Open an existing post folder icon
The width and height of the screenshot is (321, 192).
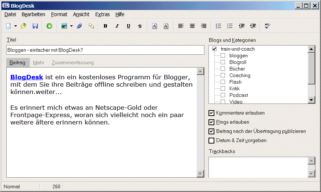tap(24, 26)
